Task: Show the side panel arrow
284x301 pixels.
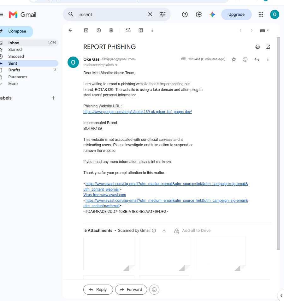Action: click(x=281, y=296)
